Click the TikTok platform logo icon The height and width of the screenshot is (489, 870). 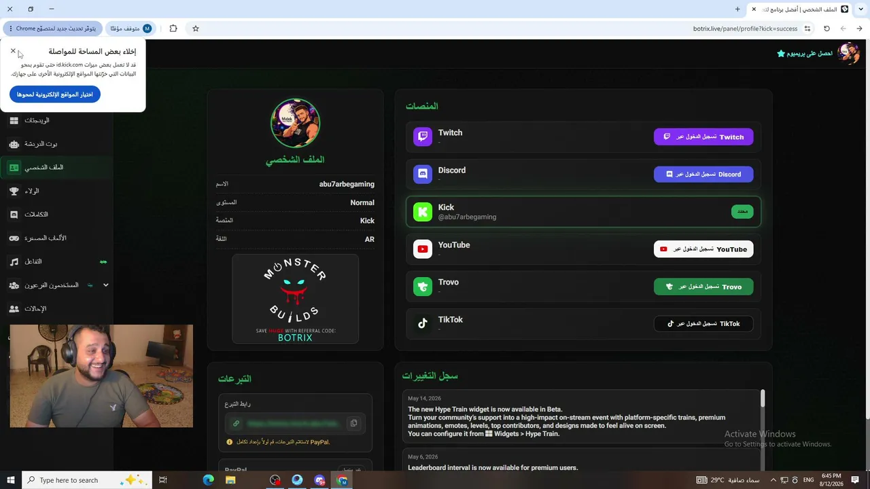[423, 324]
